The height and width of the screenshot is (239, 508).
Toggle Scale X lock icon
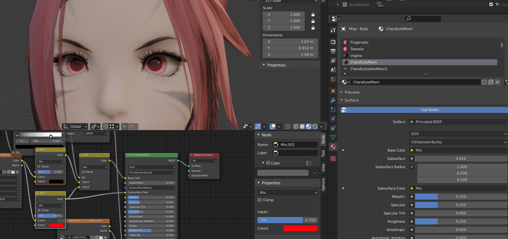click(x=313, y=15)
